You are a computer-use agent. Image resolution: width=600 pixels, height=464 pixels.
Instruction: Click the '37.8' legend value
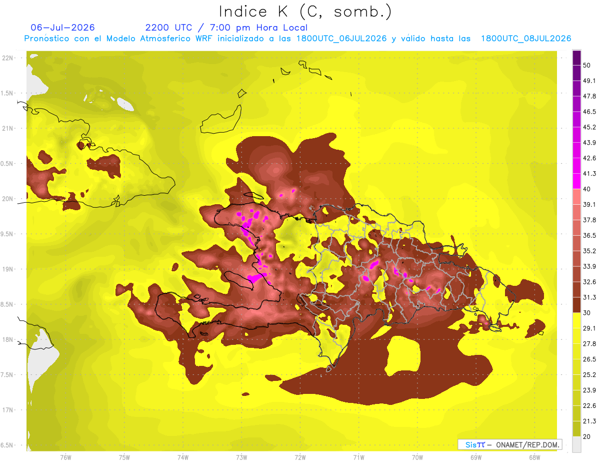pos(589,220)
